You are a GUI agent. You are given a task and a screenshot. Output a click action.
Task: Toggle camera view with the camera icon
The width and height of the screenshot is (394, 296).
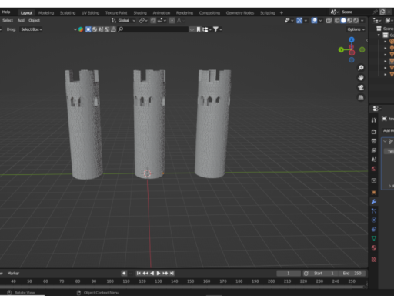pos(361,88)
